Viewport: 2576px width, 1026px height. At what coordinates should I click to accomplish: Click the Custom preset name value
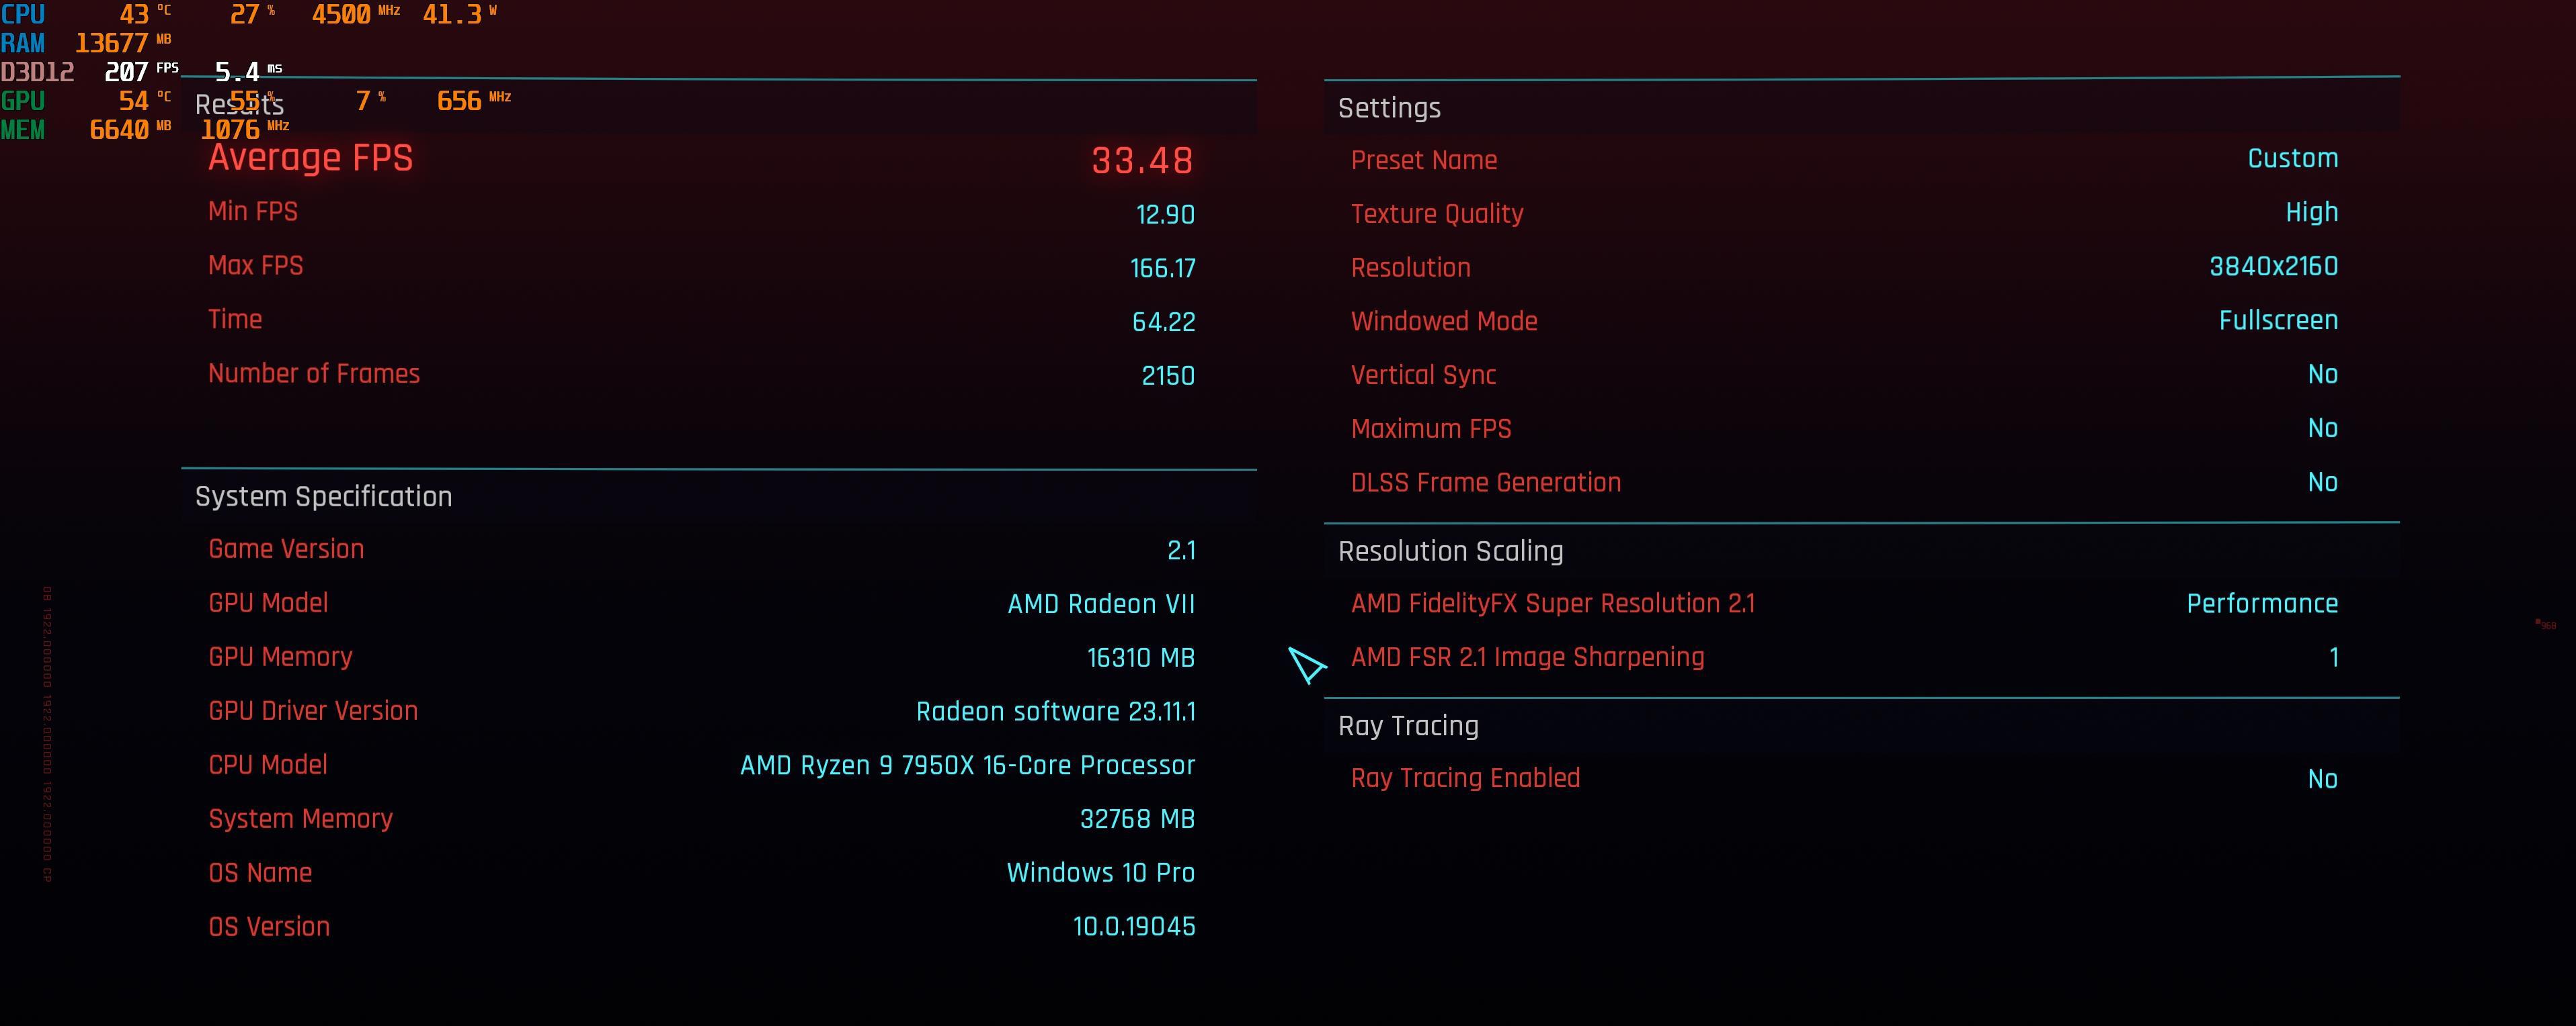click(2292, 159)
